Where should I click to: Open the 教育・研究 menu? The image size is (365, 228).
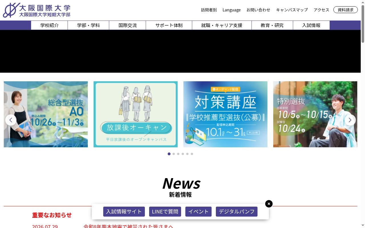[x=272, y=25]
